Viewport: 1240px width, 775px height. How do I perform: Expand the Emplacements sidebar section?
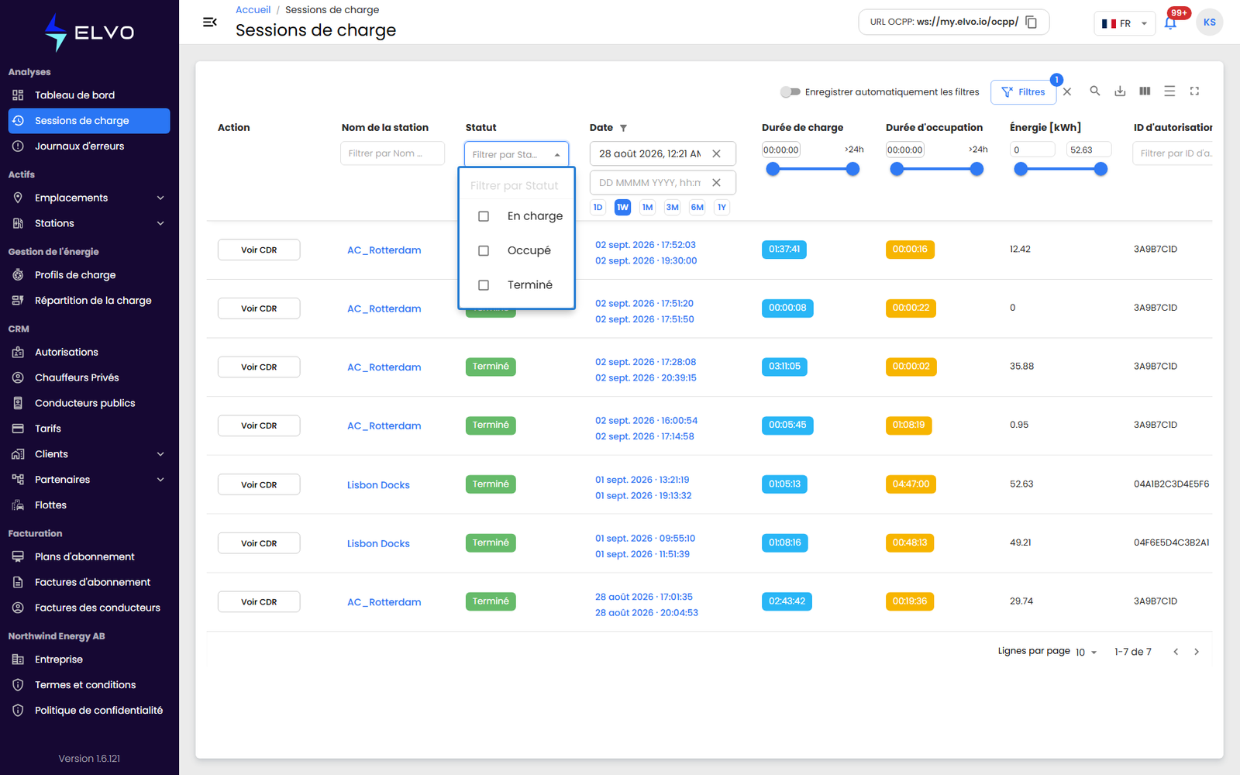89,198
